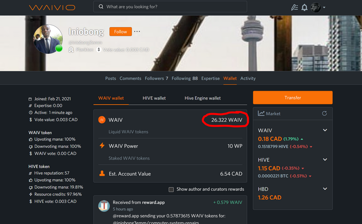Click the Downvoting mana: 19.81% icon
Screen dimensions: 362x224
pyautogui.click(x=31, y=187)
